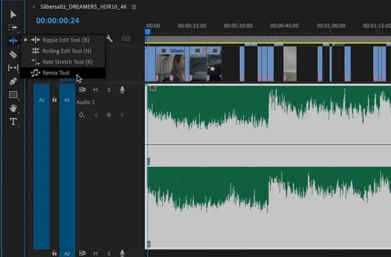The image size is (391, 257).
Task: Click the Ripple Edit tool in toolbar
Action: (13, 41)
